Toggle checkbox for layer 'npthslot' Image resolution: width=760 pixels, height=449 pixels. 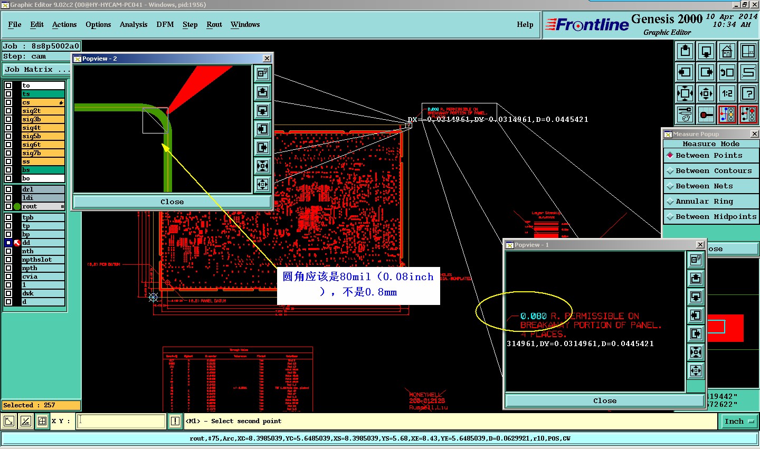[x=8, y=260]
